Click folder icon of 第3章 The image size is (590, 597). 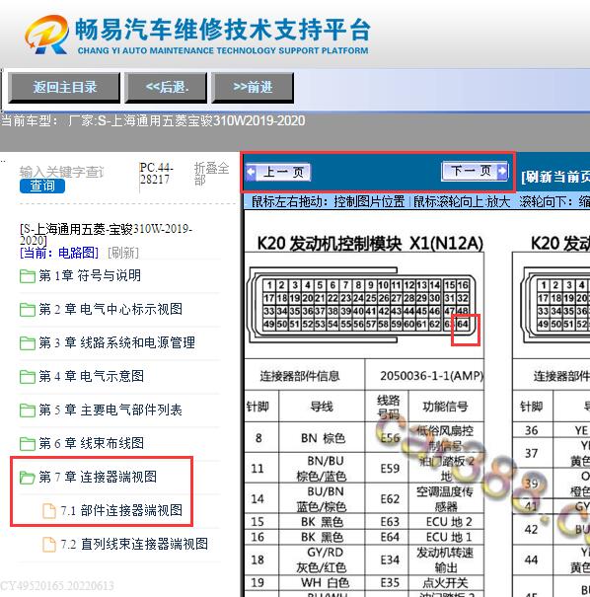28,343
